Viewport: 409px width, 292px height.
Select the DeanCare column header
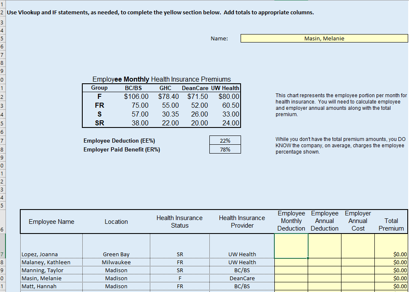coord(195,88)
